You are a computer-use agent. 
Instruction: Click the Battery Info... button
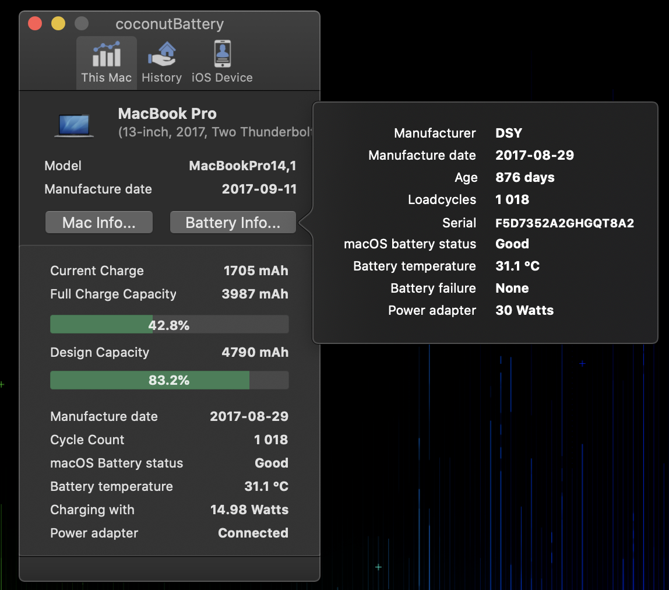point(233,223)
